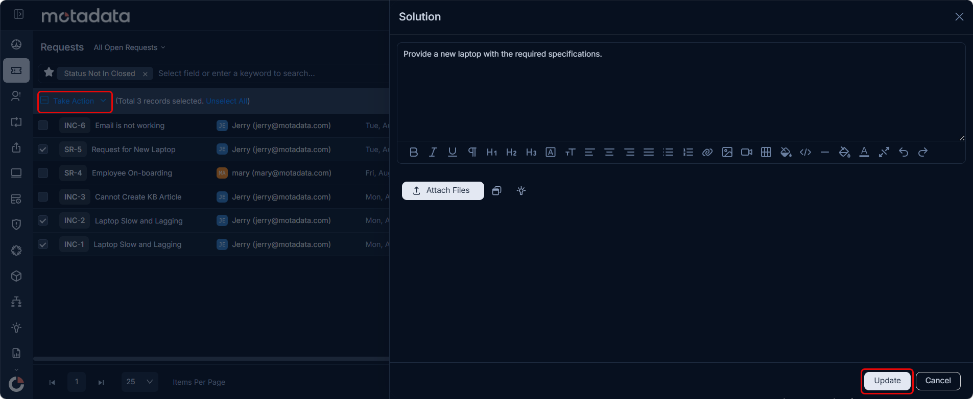The width and height of the screenshot is (973, 399).
Task: Expand the All Open Requests view dropdown
Action: 130,47
